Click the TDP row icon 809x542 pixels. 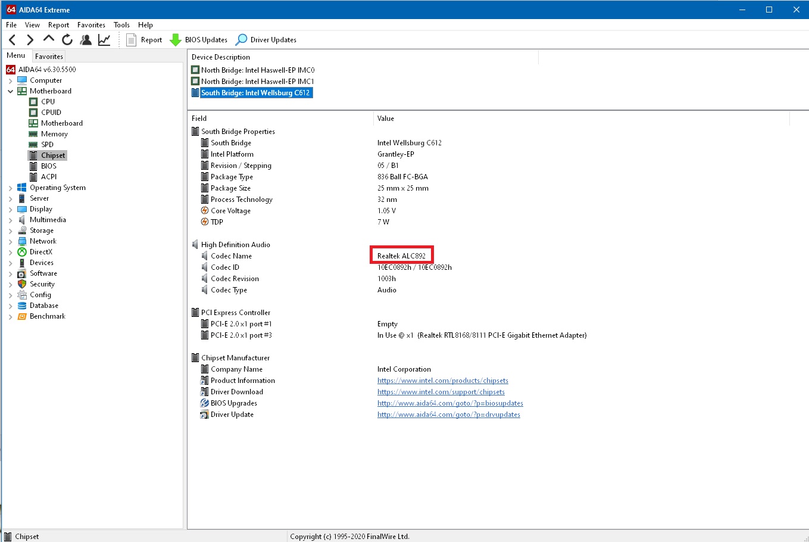pos(205,222)
